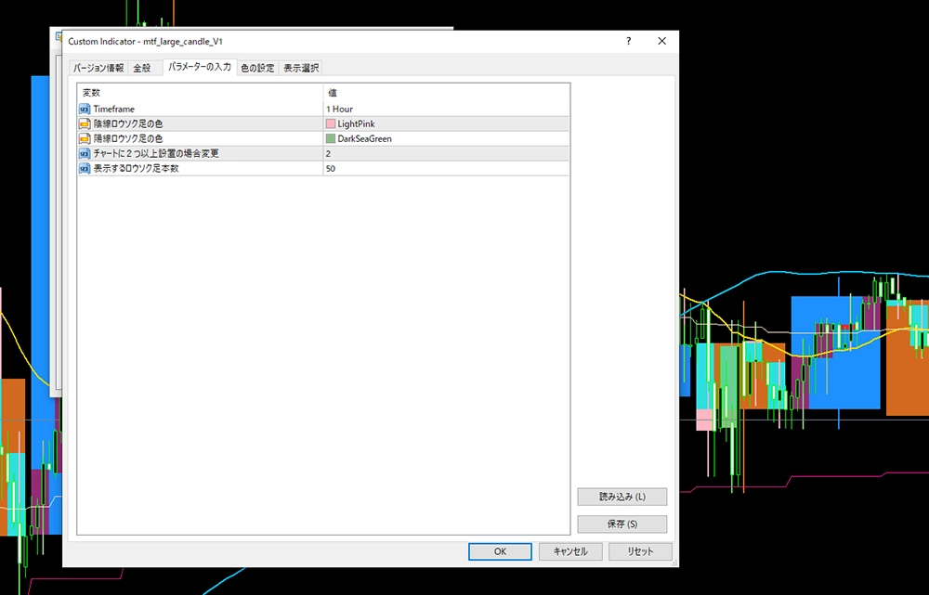Select the チャートに2つ以上設置の場合変更 label
The height and width of the screenshot is (595, 929).
coord(156,153)
